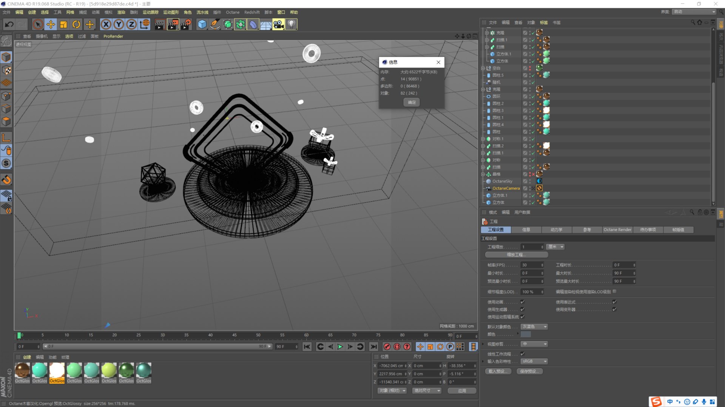Screen dimensions: 725x407
Task: Open the Octane menu
Action: pos(233,12)
